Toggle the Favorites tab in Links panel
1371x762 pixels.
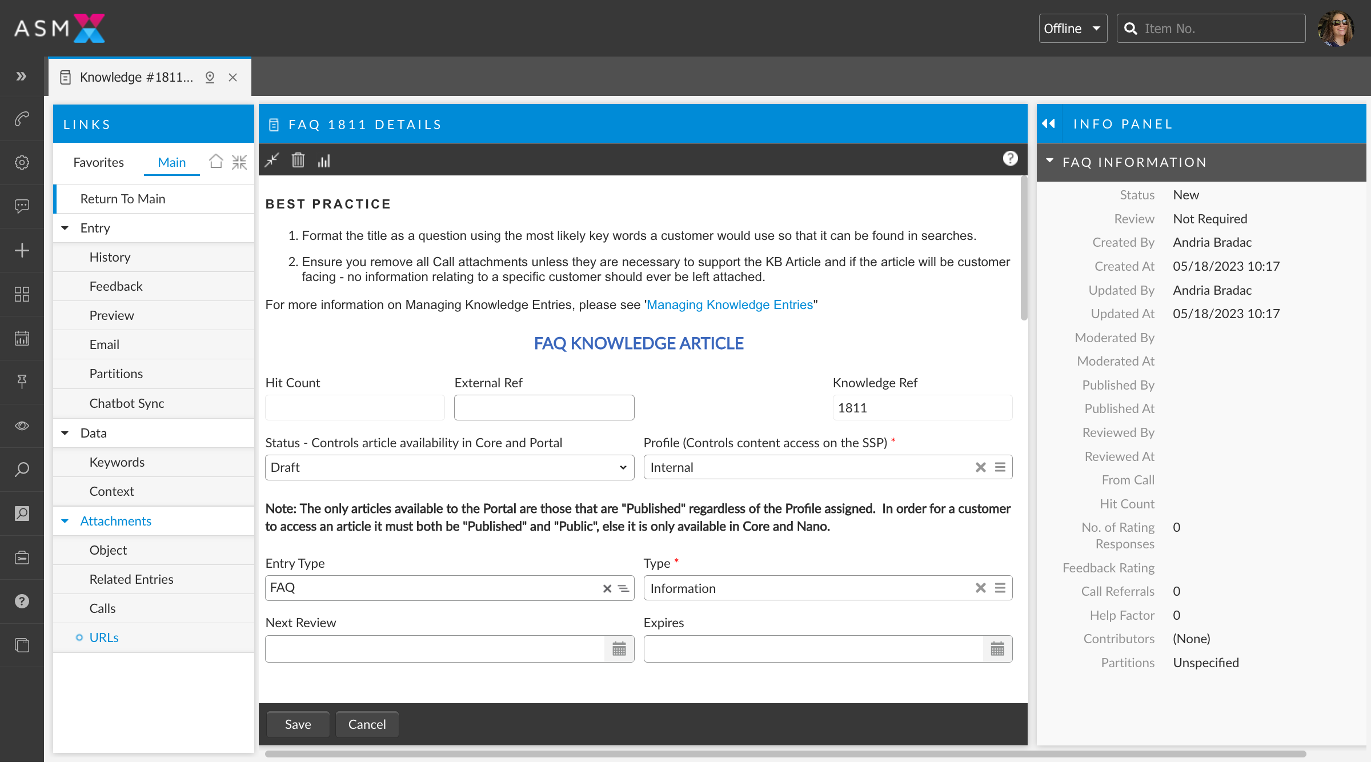tap(98, 161)
